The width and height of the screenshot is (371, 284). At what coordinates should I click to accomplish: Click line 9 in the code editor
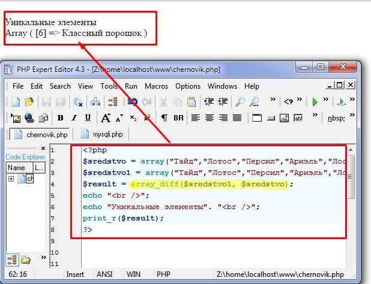[180, 241]
